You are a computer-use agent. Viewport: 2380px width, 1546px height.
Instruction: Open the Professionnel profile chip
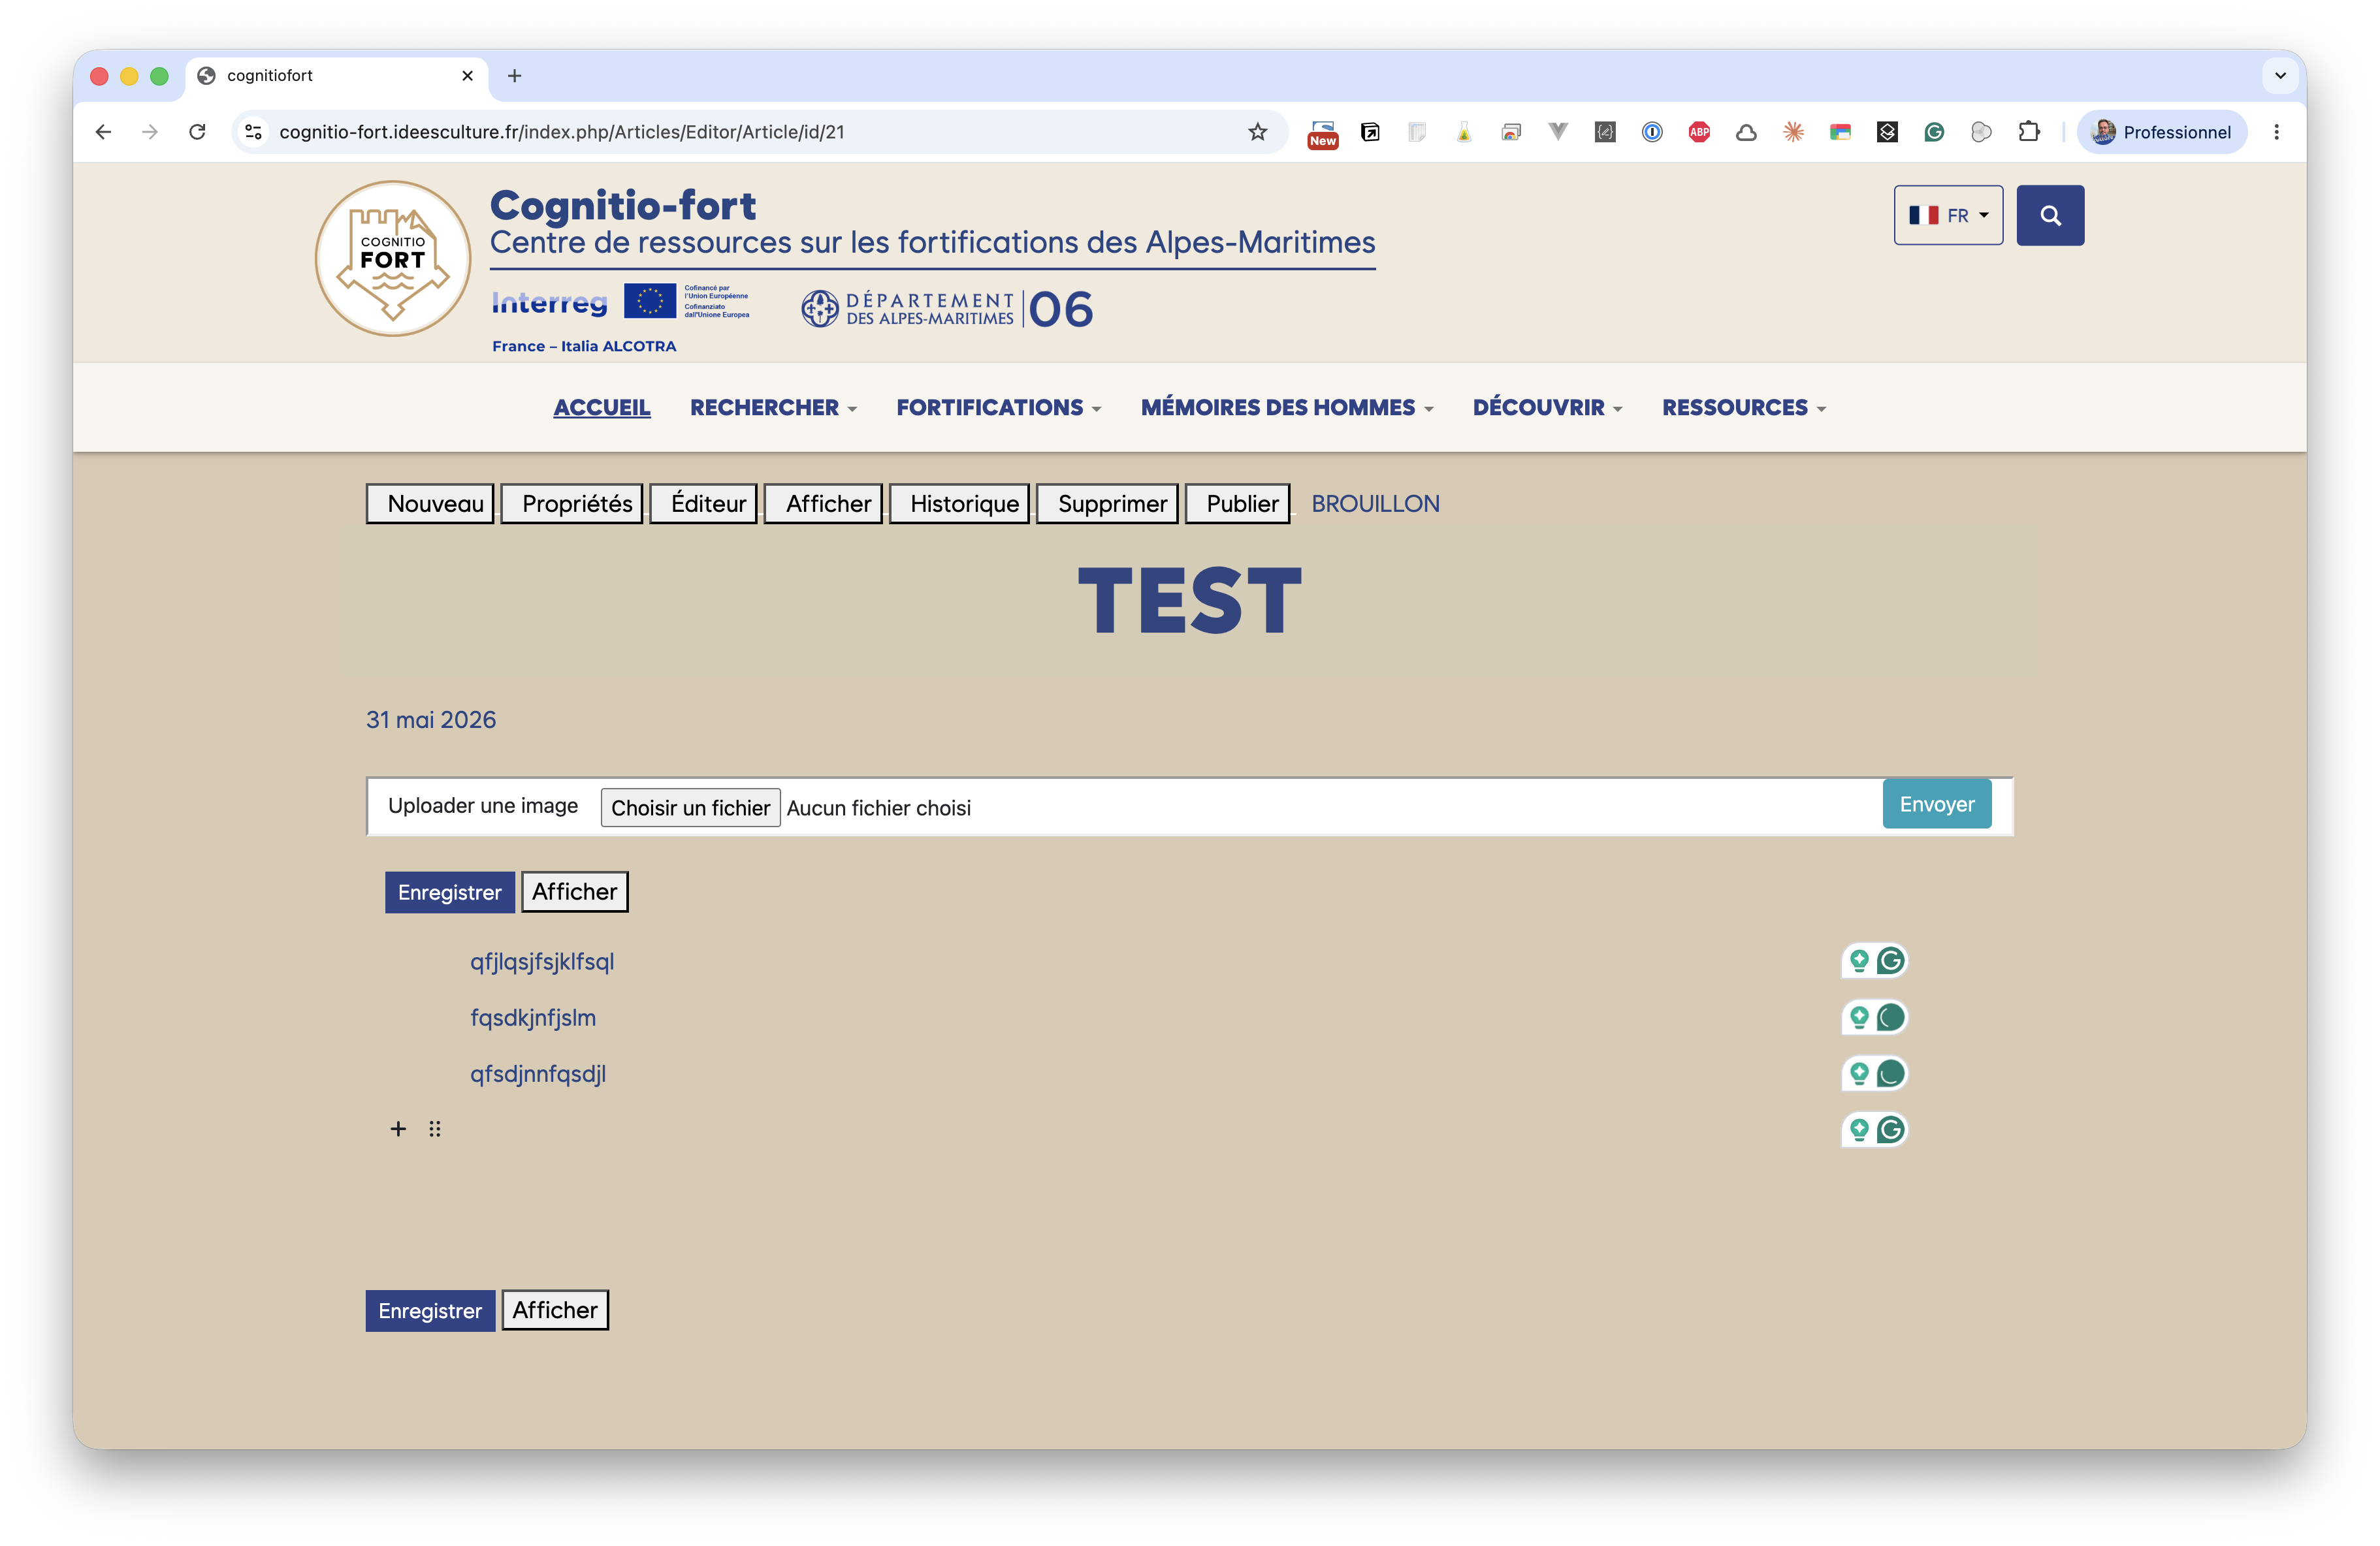click(x=2161, y=132)
